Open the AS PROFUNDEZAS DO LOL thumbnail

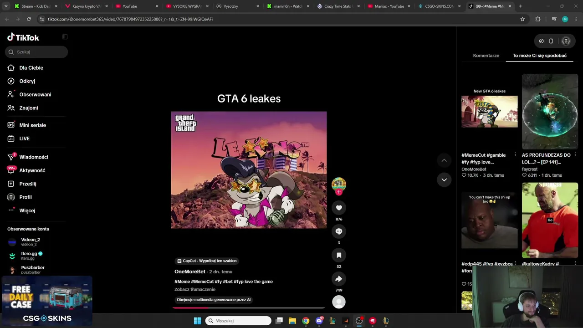tap(550, 112)
